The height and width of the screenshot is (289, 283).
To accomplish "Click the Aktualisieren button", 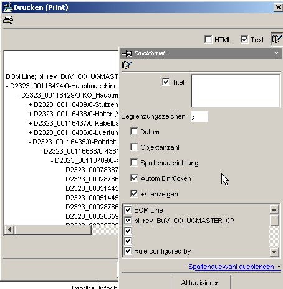I will 201,282.
